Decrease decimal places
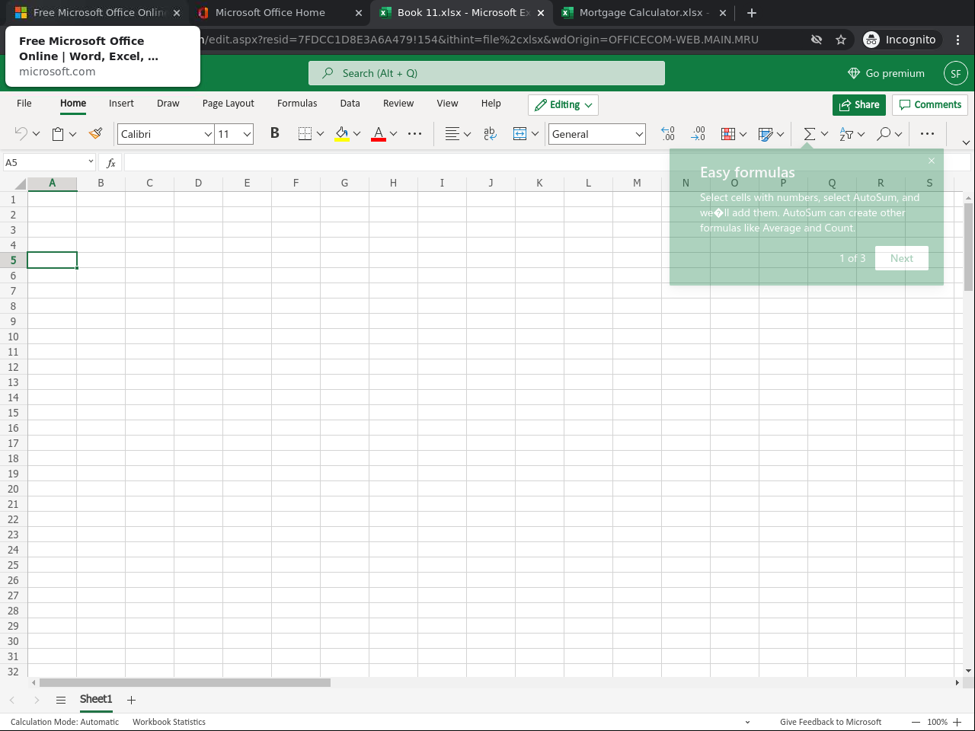The image size is (975, 731). point(698,134)
